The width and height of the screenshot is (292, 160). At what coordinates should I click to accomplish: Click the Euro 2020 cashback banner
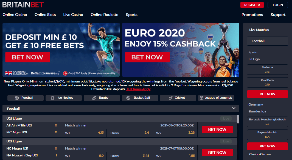[181, 50]
